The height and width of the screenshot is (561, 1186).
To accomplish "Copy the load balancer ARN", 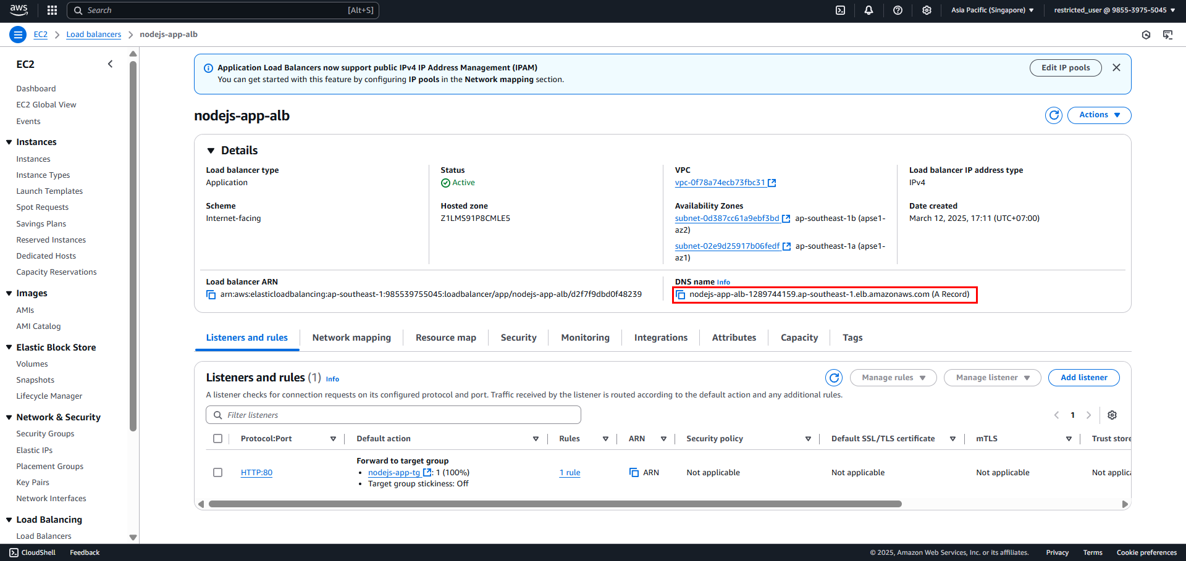I will 211,295.
